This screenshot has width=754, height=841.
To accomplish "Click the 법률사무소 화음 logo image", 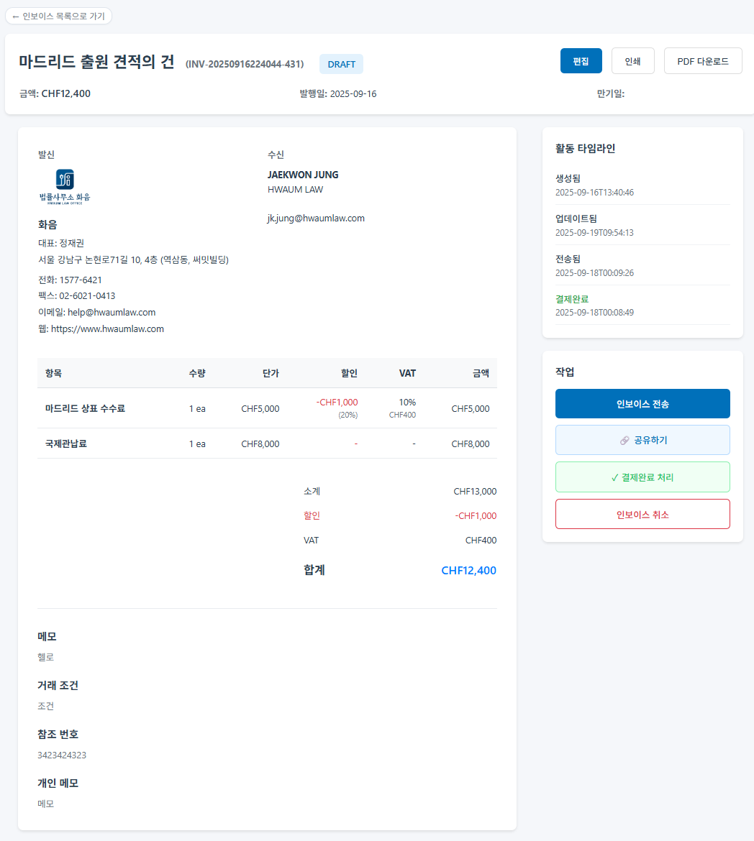I will (x=65, y=187).
